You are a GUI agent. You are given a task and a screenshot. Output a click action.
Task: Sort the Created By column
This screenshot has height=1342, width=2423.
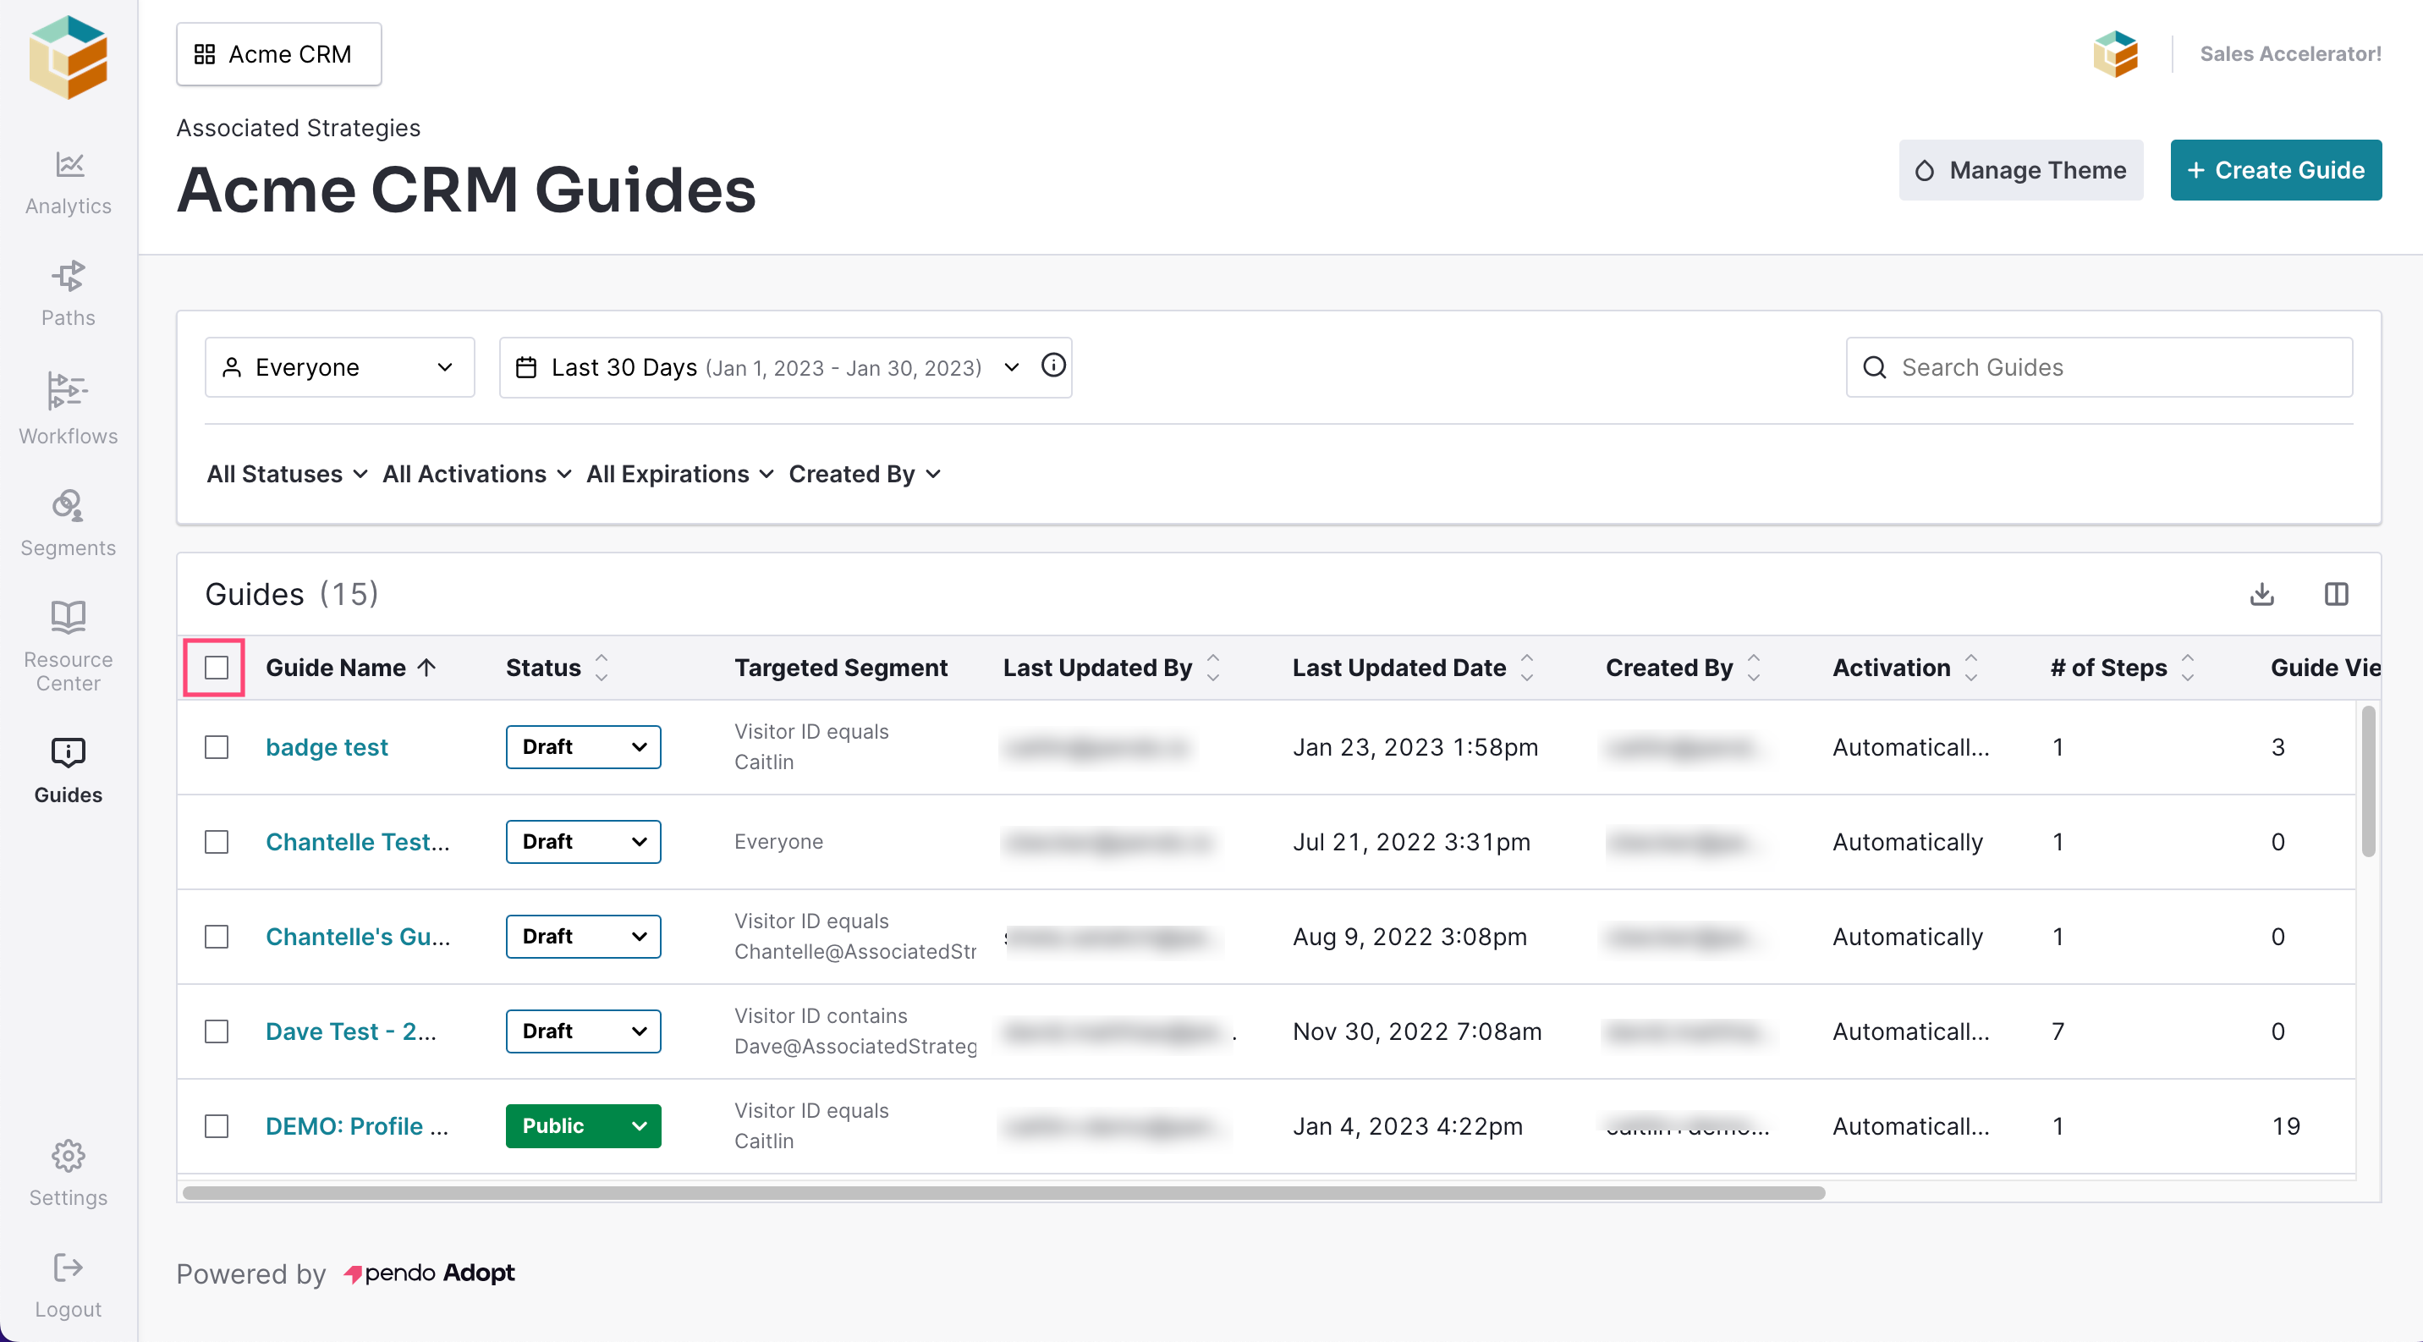1753,667
